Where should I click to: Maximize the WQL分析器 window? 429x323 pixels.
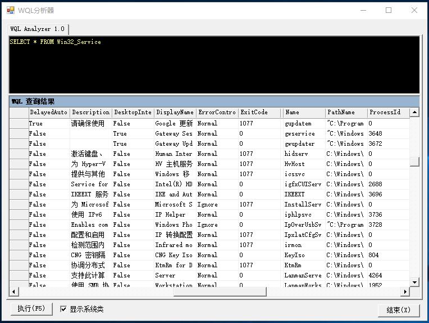point(389,10)
